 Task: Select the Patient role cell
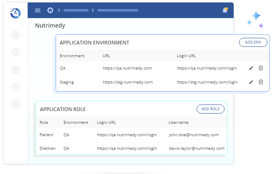tap(46, 135)
